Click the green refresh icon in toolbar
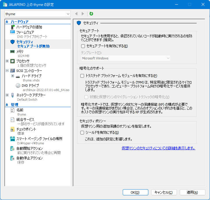Image resolution: width=210 pixels, height=200 pixels. (91, 14)
